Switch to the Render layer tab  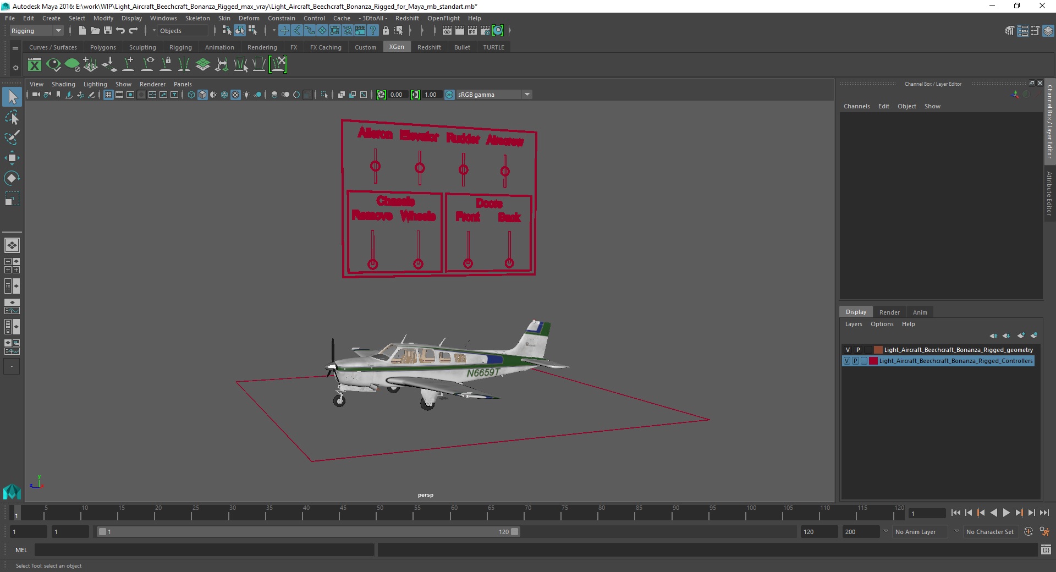pos(889,312)
